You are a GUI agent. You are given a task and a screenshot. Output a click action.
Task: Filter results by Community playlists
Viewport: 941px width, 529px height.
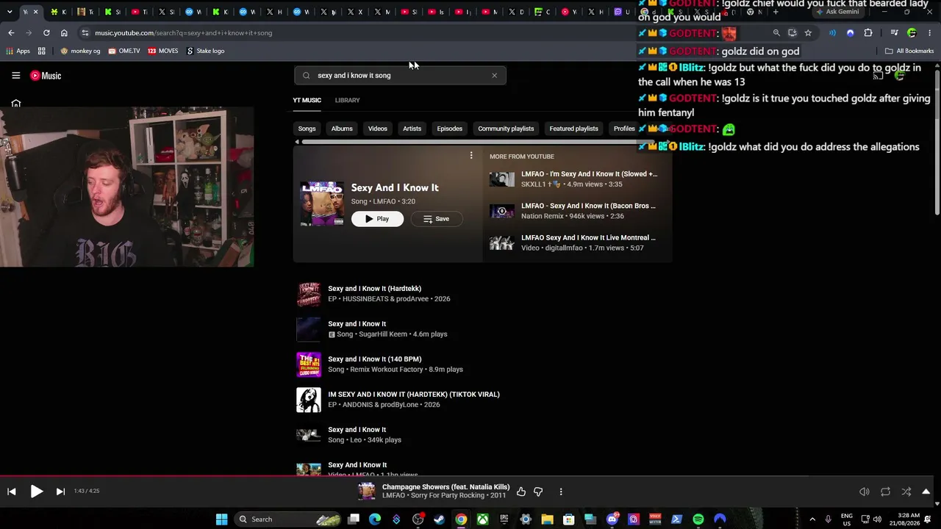[506, 129]
